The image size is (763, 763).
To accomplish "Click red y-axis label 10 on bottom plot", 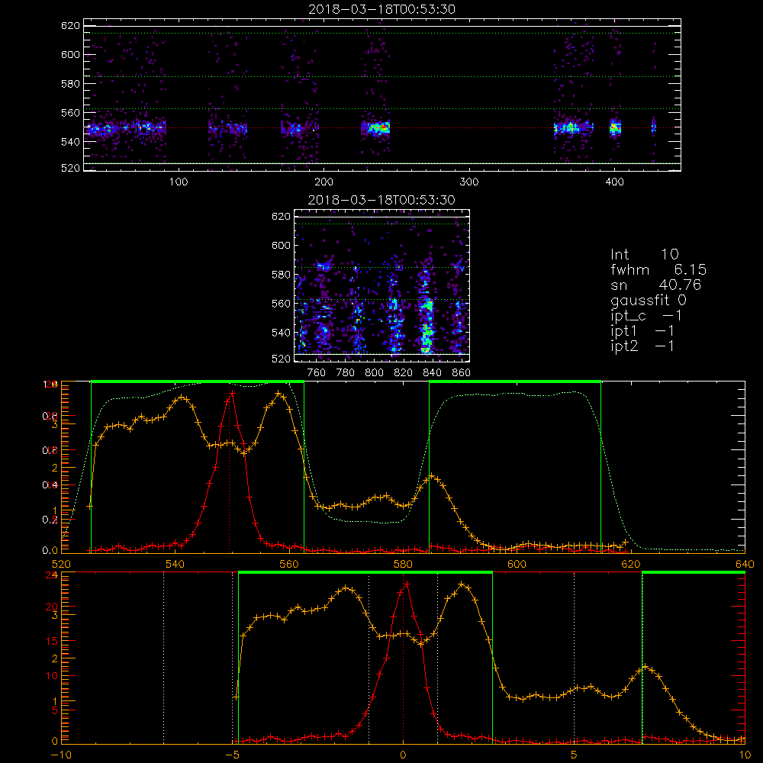I will point(52,675).
